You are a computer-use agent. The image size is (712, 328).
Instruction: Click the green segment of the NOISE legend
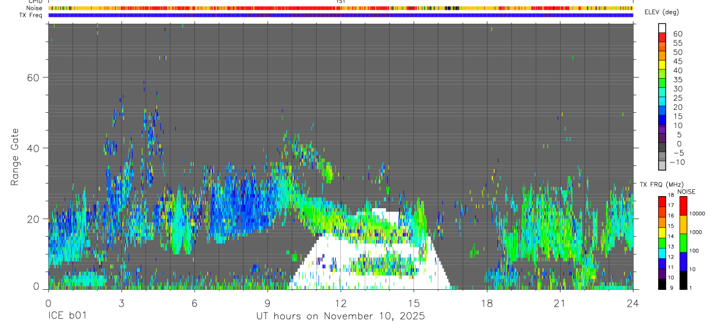click(684, 243)
